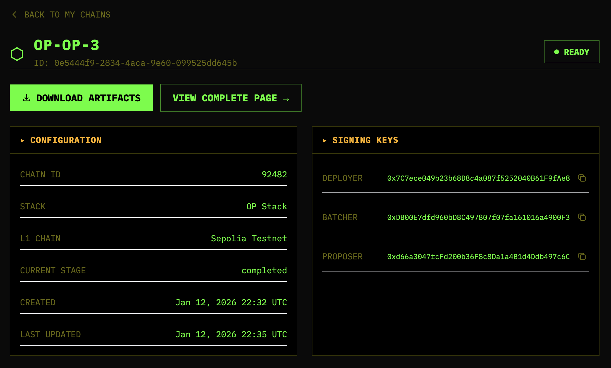611x368 pixels.
Task: Click the back chevron arrow icon
Action: pos(14,14)
